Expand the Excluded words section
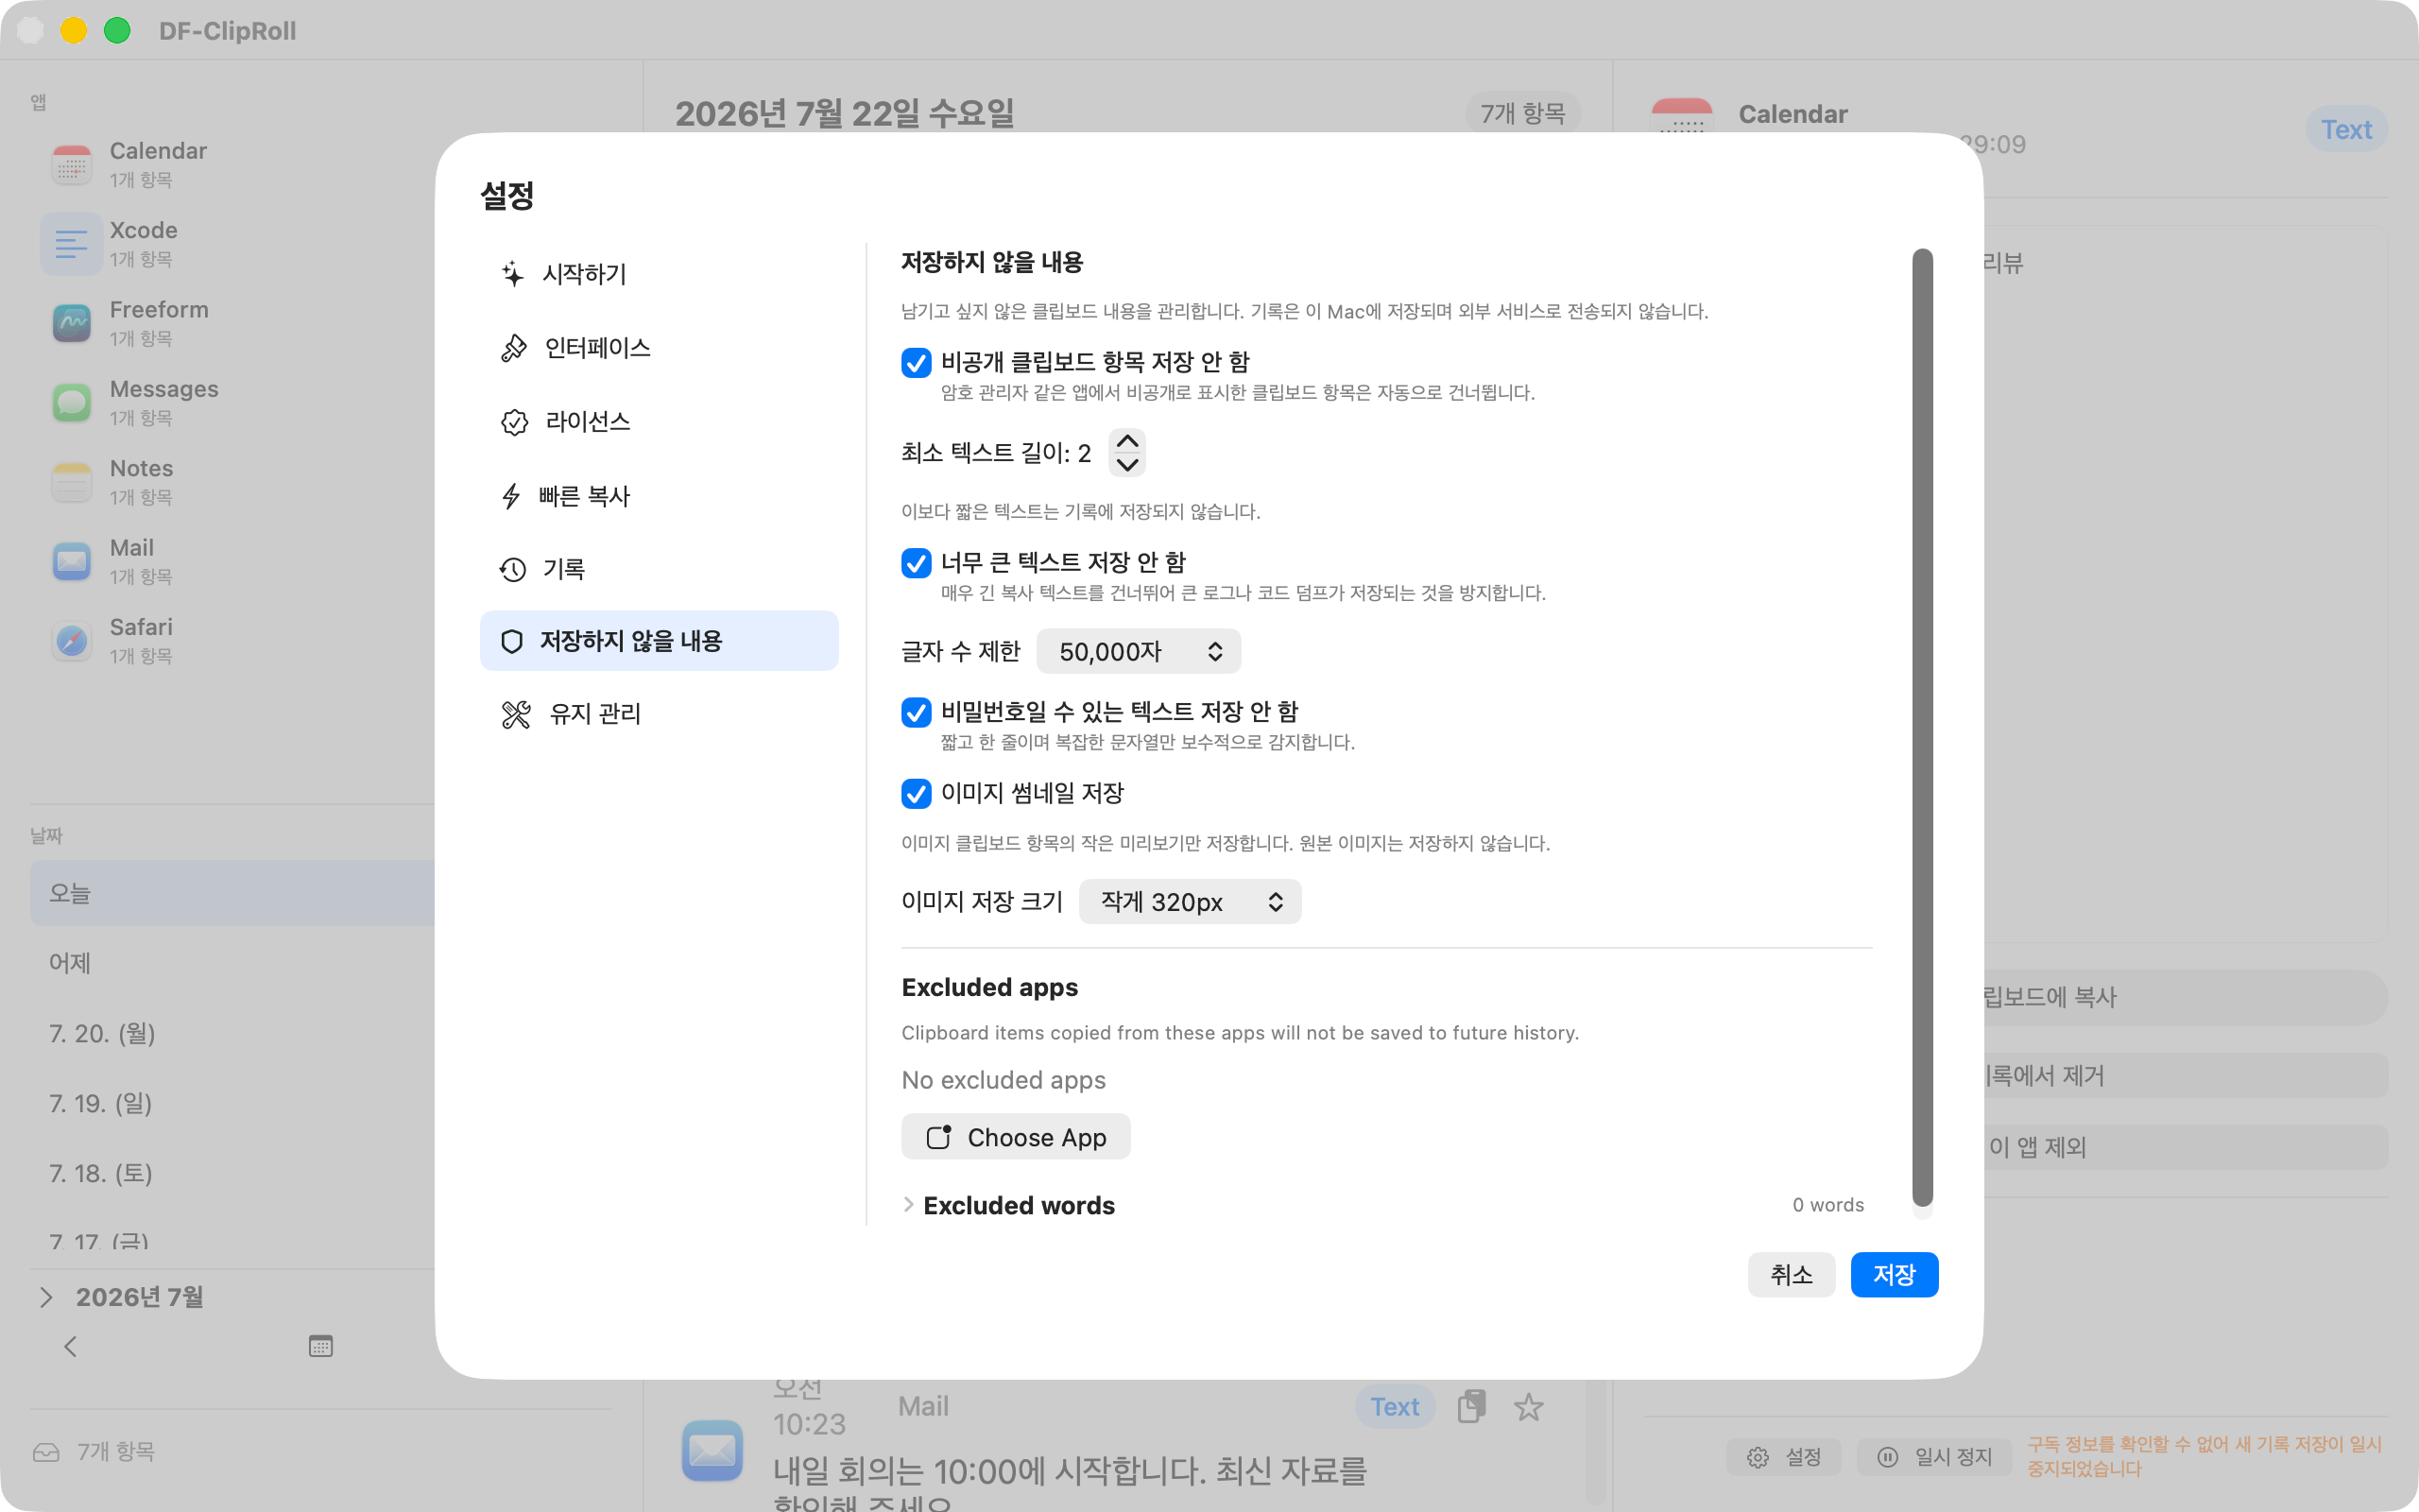The width and height of the screenshot is (2419, 1512). [x=909, y=1205]
